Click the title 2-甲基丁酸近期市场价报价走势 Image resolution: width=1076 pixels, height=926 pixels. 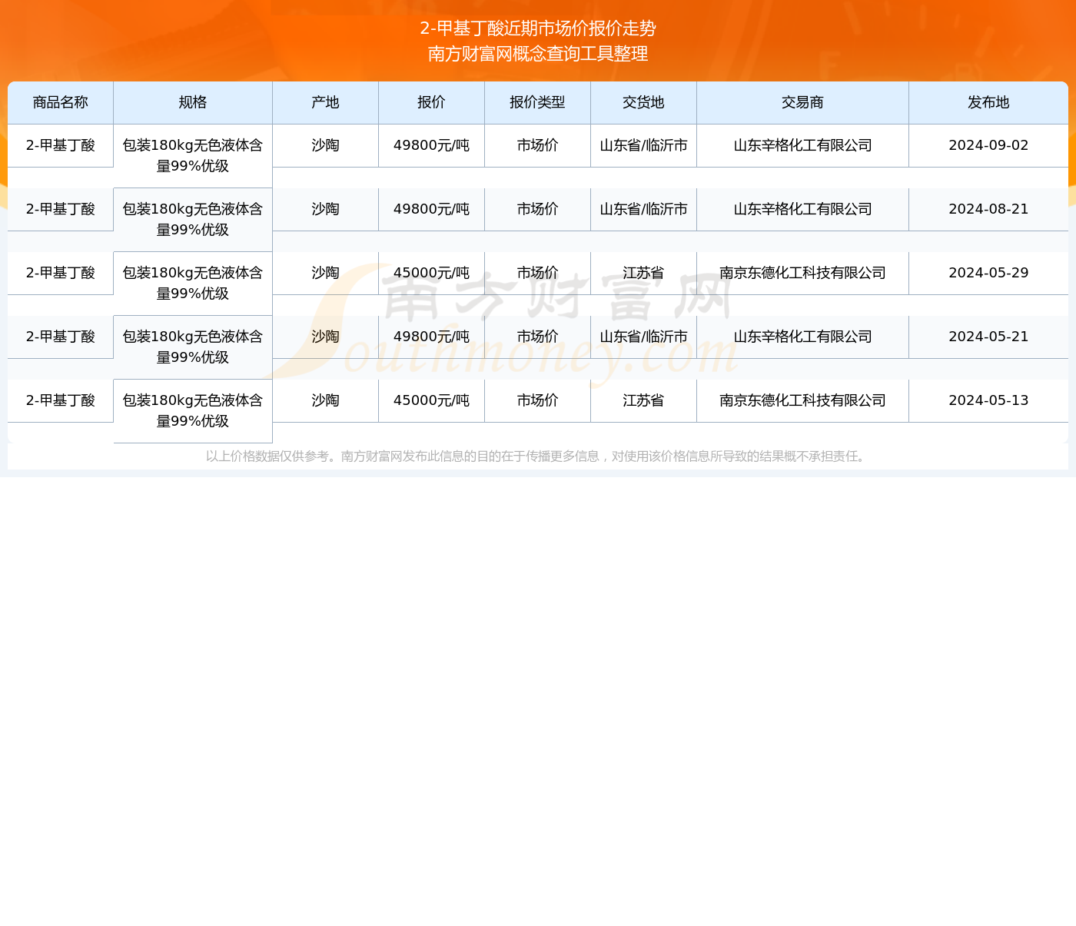pos(538,28)
